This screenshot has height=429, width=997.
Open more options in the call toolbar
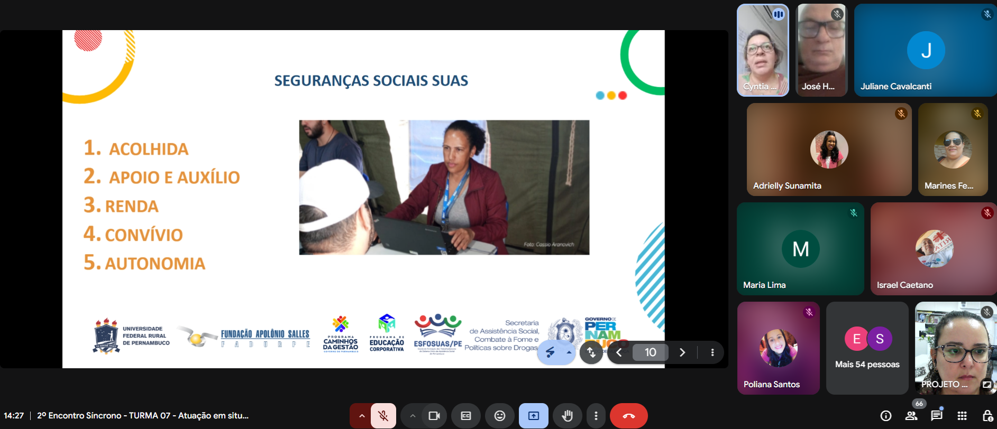coord(596,416)
